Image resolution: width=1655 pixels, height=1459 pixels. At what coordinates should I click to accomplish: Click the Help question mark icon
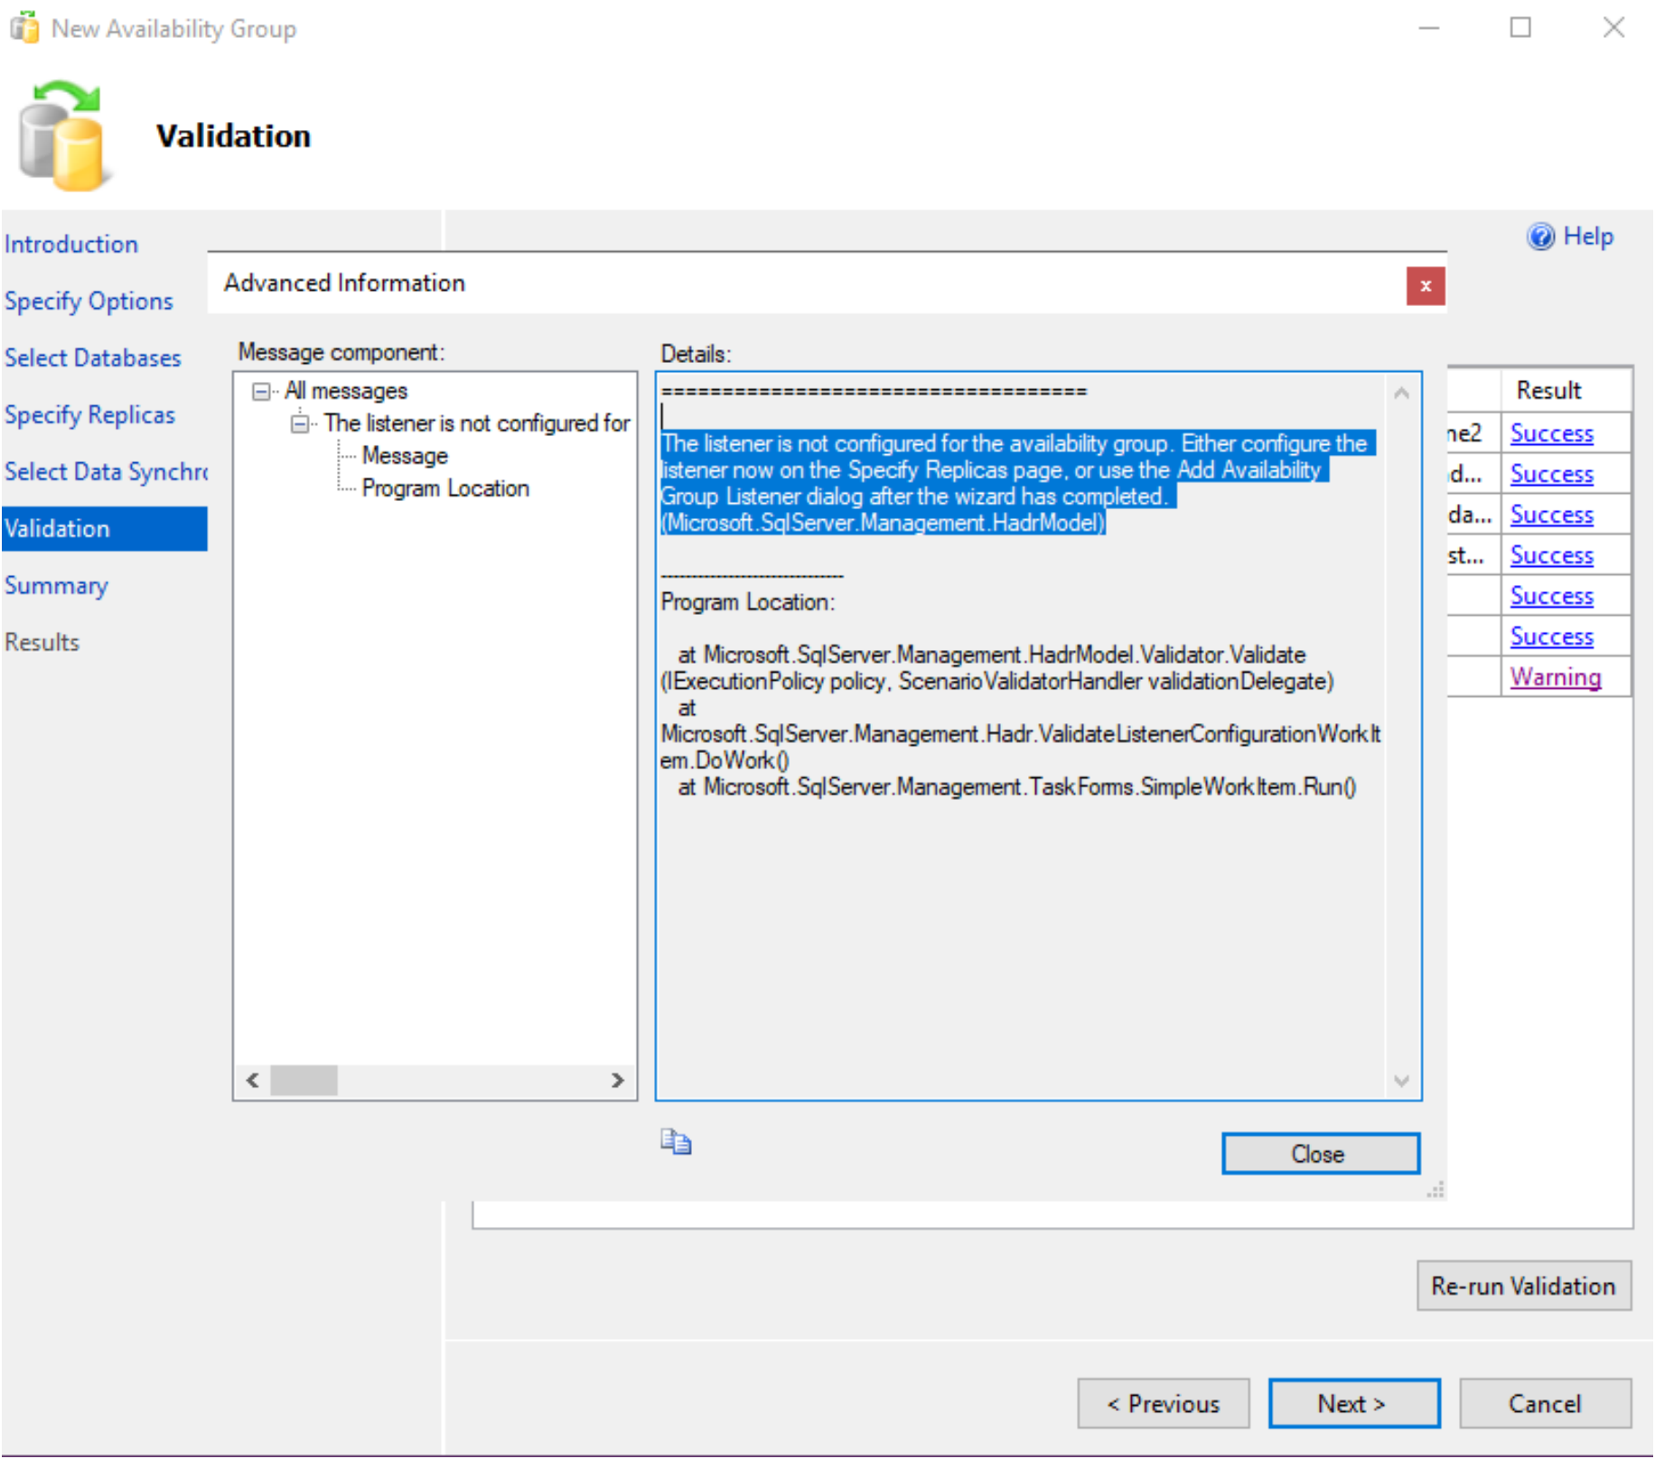point(1540,237)
